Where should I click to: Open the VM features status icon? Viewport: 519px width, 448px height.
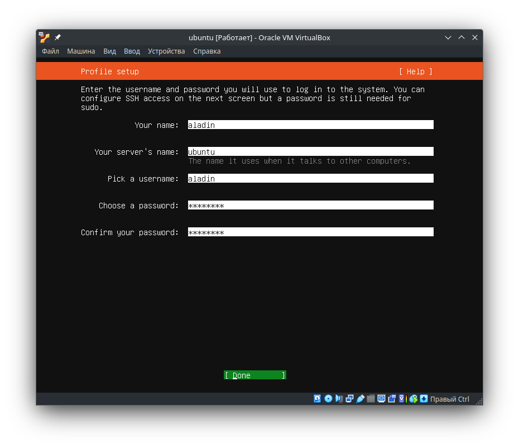click(401, 399)
